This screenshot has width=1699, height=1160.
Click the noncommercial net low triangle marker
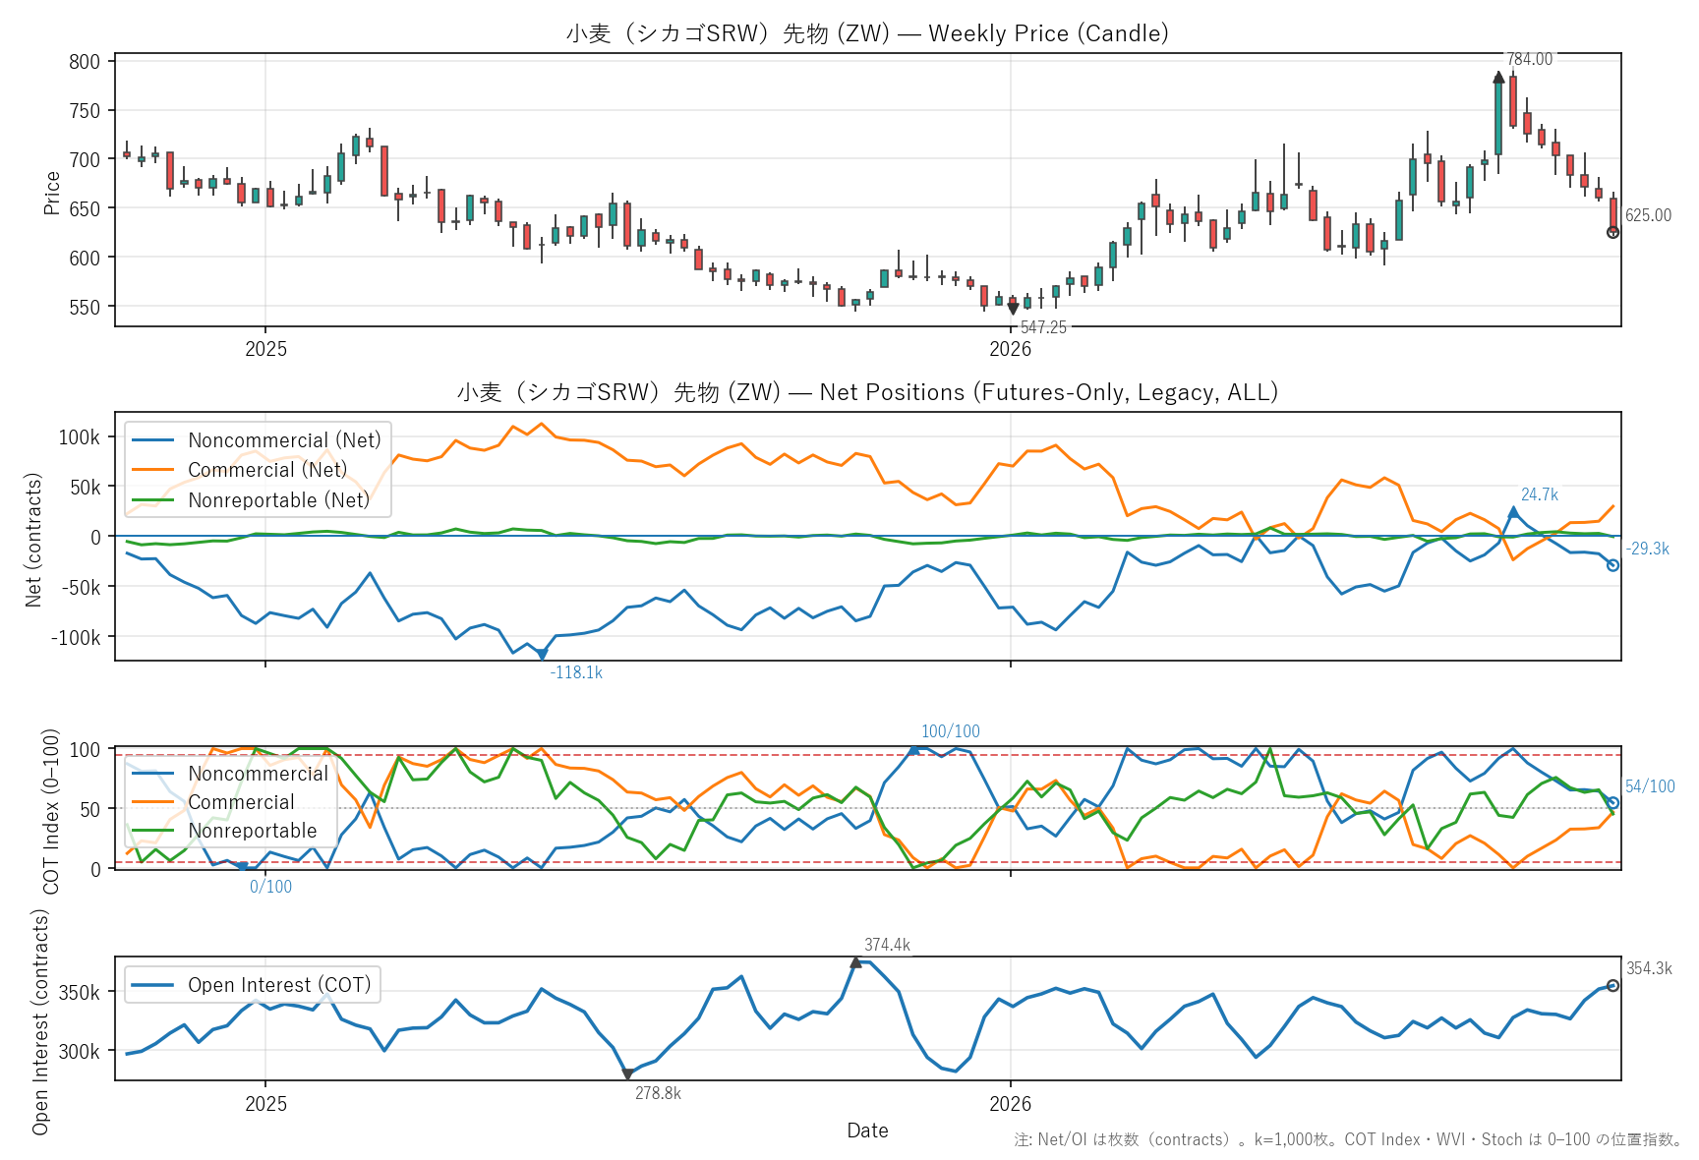click(542, 654)
